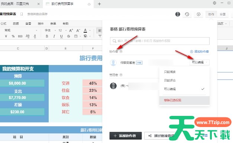This screenshot has height=143, width=233.
Task: Click the 分享 button
Action: 223,14
